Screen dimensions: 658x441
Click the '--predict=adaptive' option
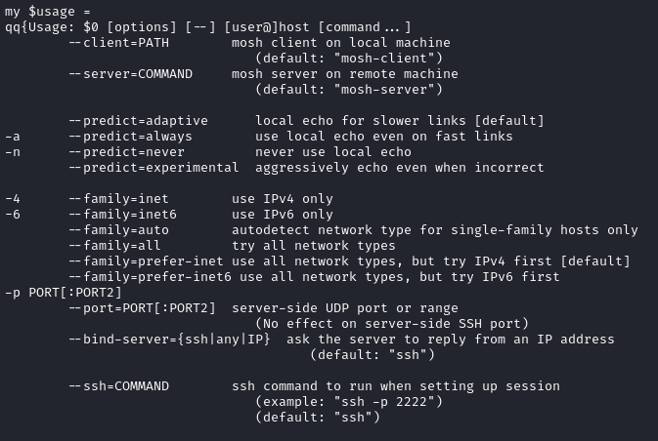[x=139, y=121]
